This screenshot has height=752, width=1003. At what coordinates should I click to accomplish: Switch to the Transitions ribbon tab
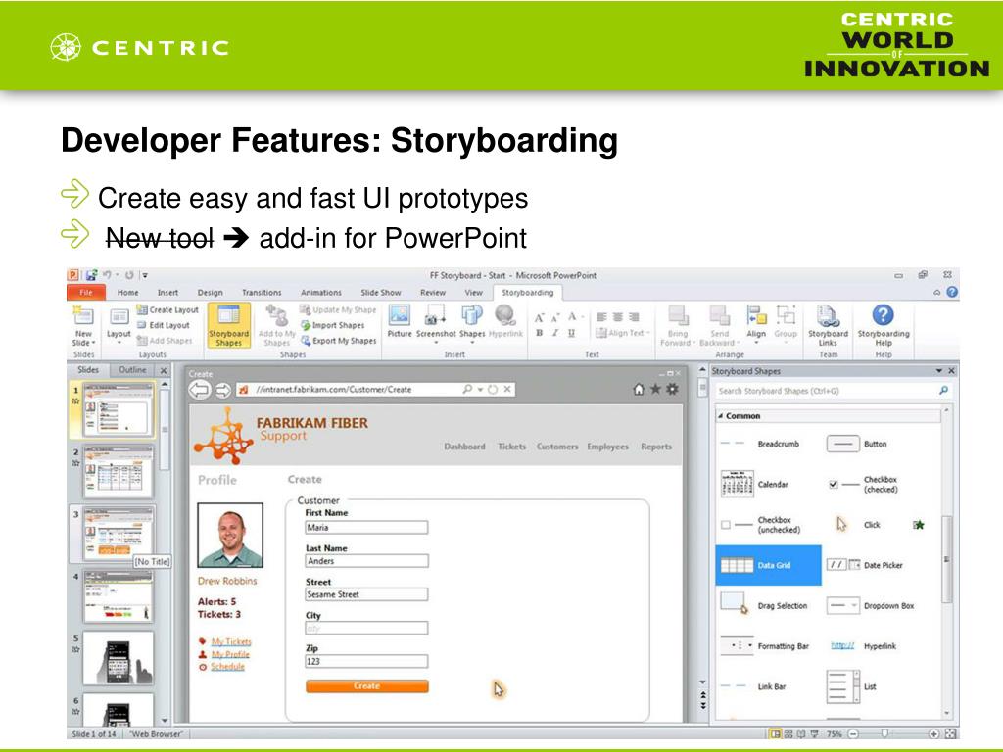pyautogui.click(x=262, y=292)
